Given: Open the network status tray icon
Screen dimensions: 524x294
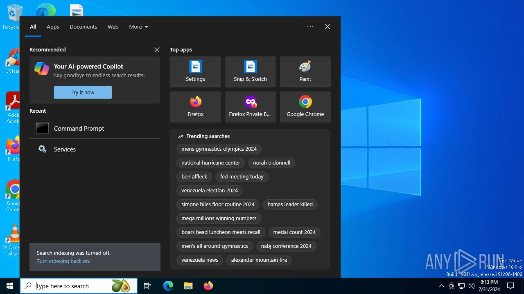Looking at the screenshot, I should (461, 286).
